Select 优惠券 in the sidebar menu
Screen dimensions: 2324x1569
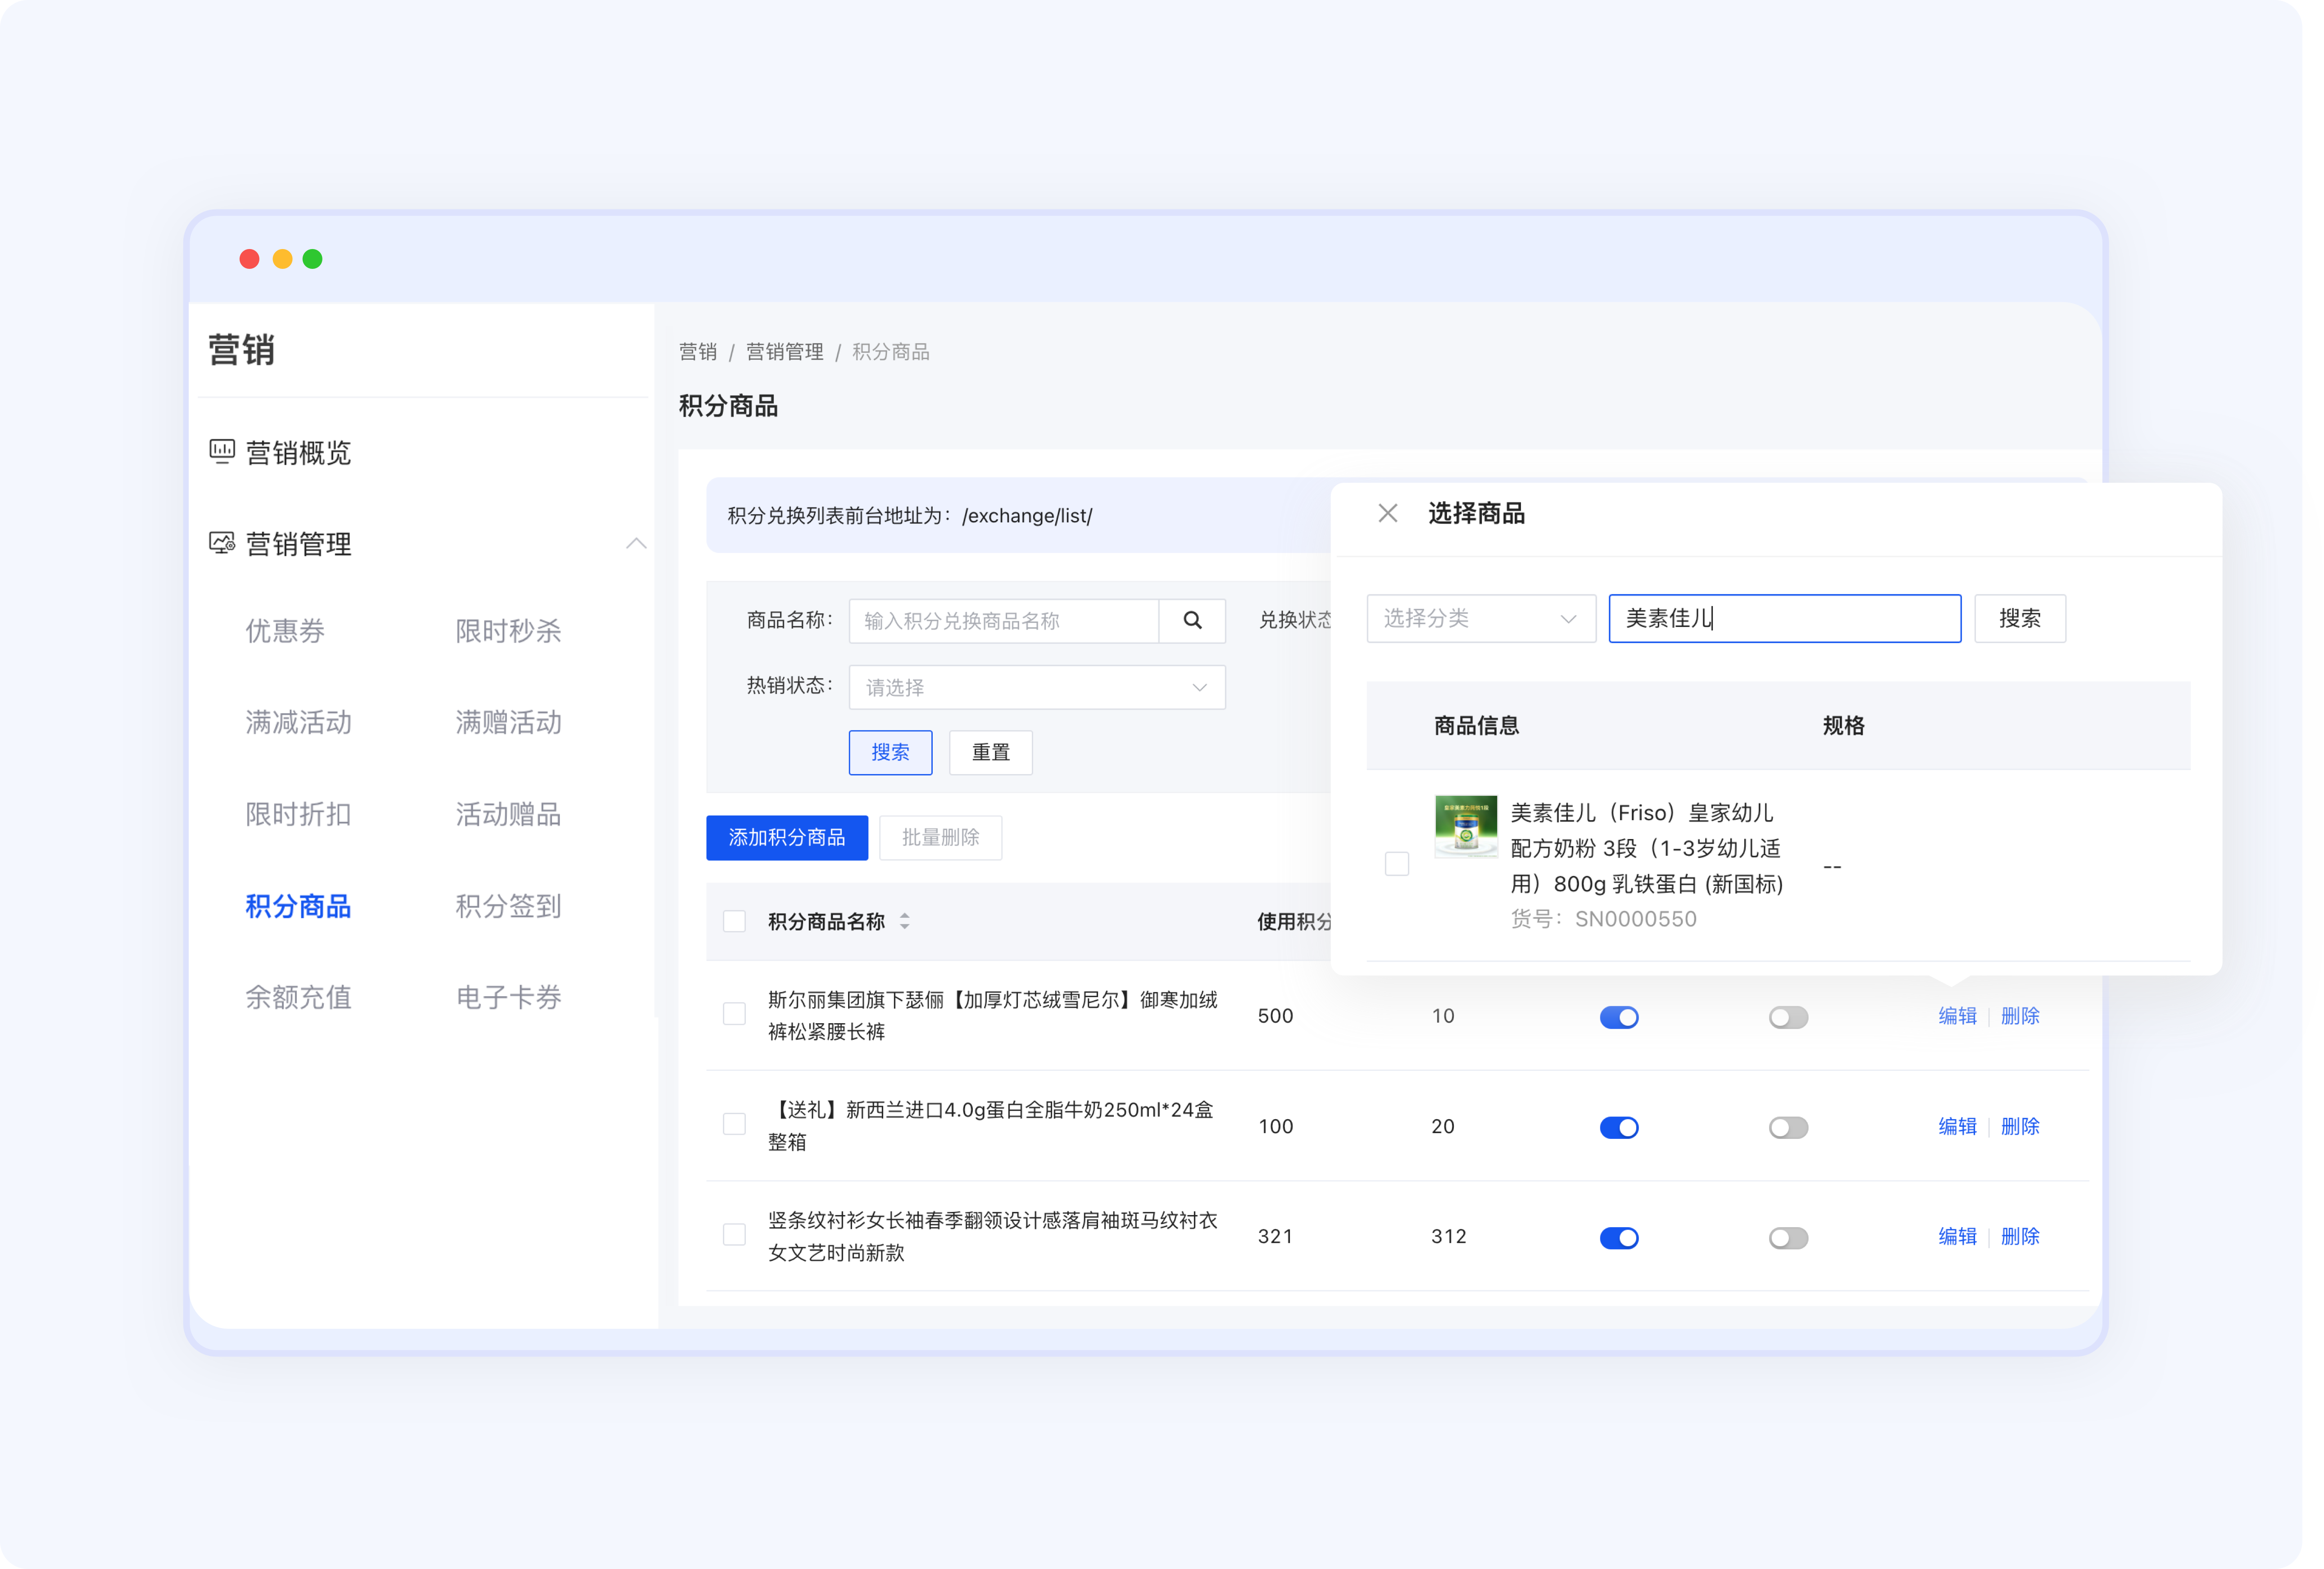point(284,631)
